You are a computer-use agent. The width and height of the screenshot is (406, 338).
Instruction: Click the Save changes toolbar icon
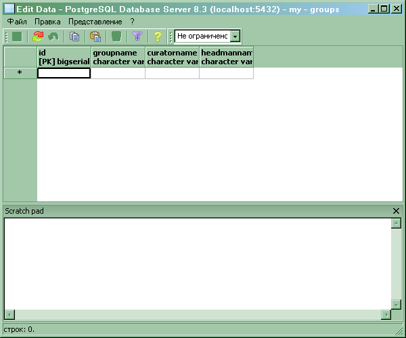17,37
